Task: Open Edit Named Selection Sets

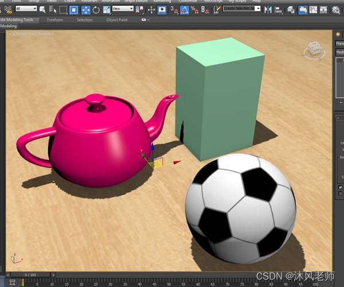Action: pos(216,10)
